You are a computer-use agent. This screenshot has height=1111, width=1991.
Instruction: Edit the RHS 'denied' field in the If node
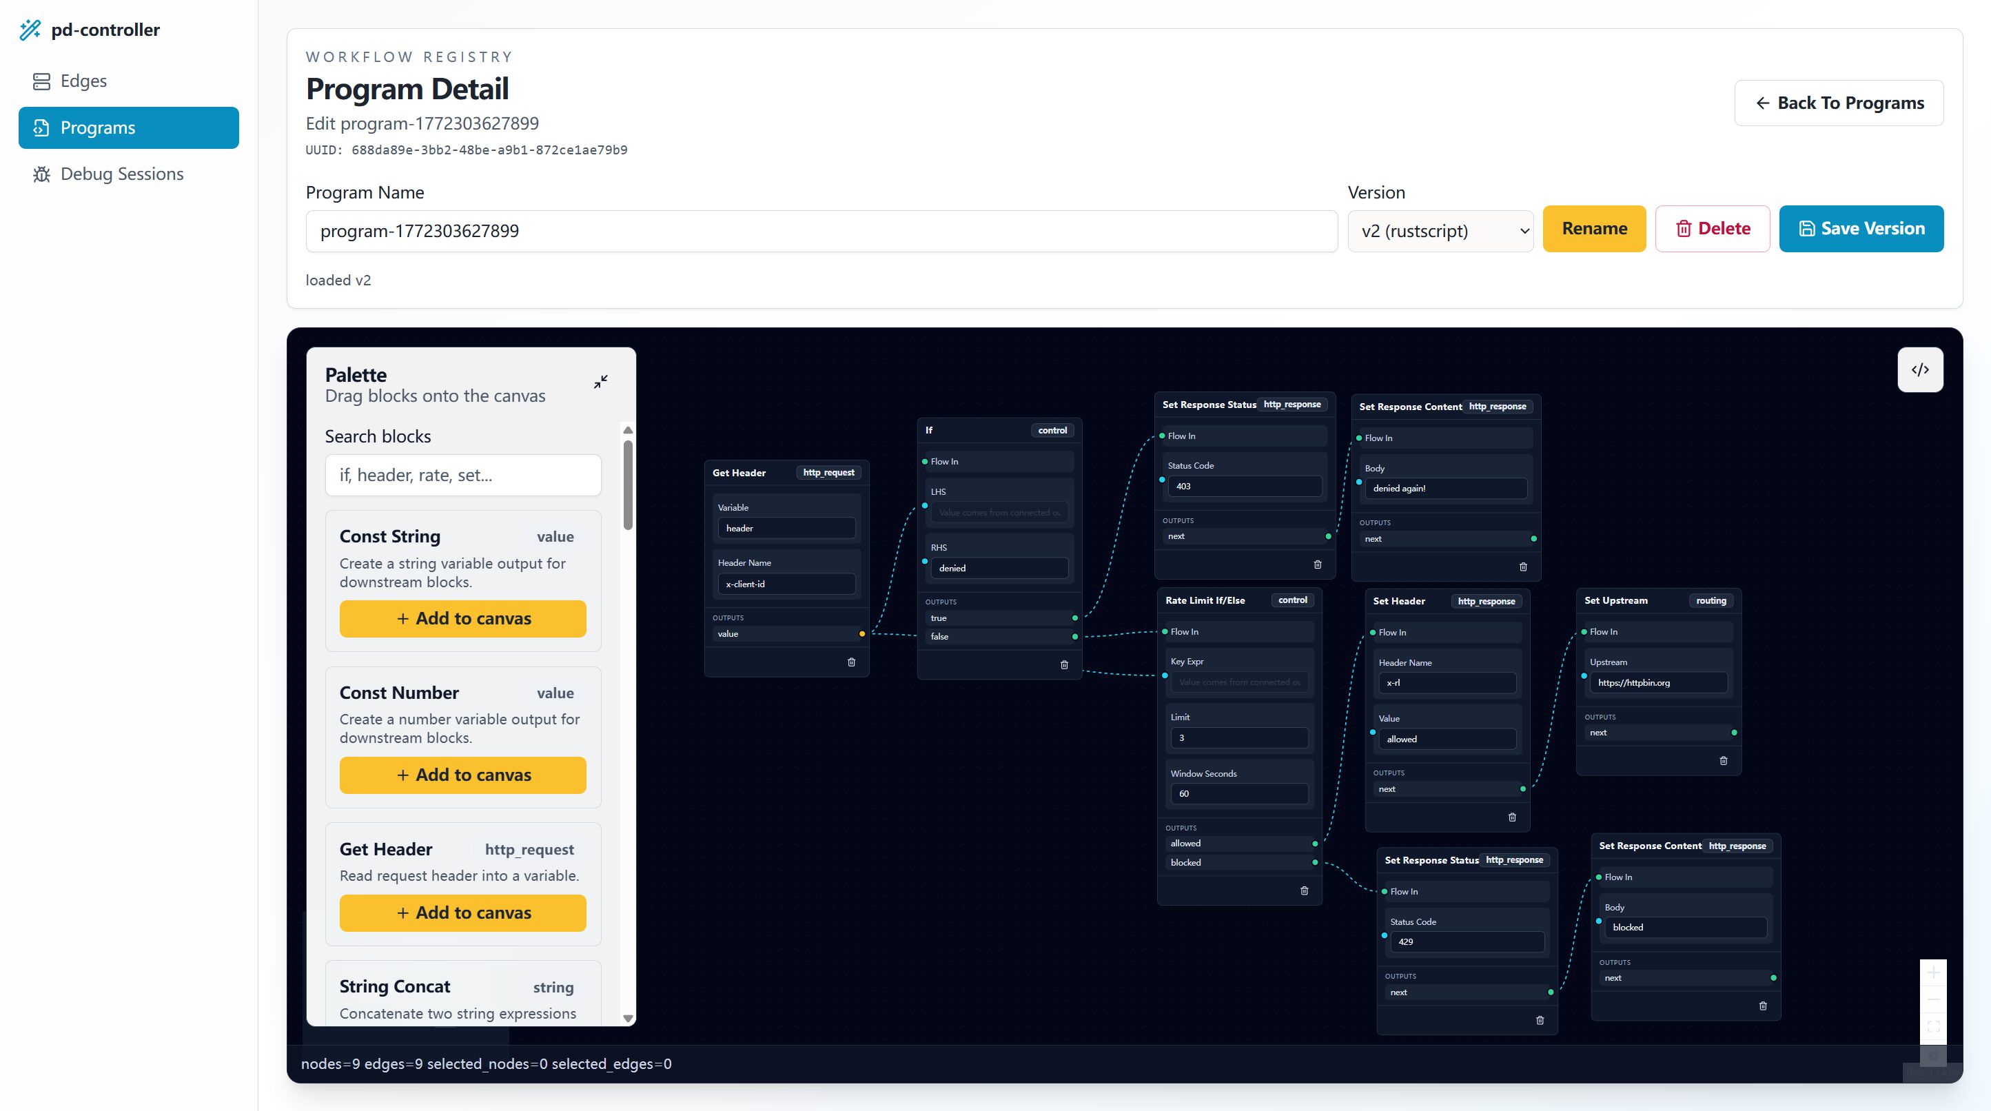[999, 569]
